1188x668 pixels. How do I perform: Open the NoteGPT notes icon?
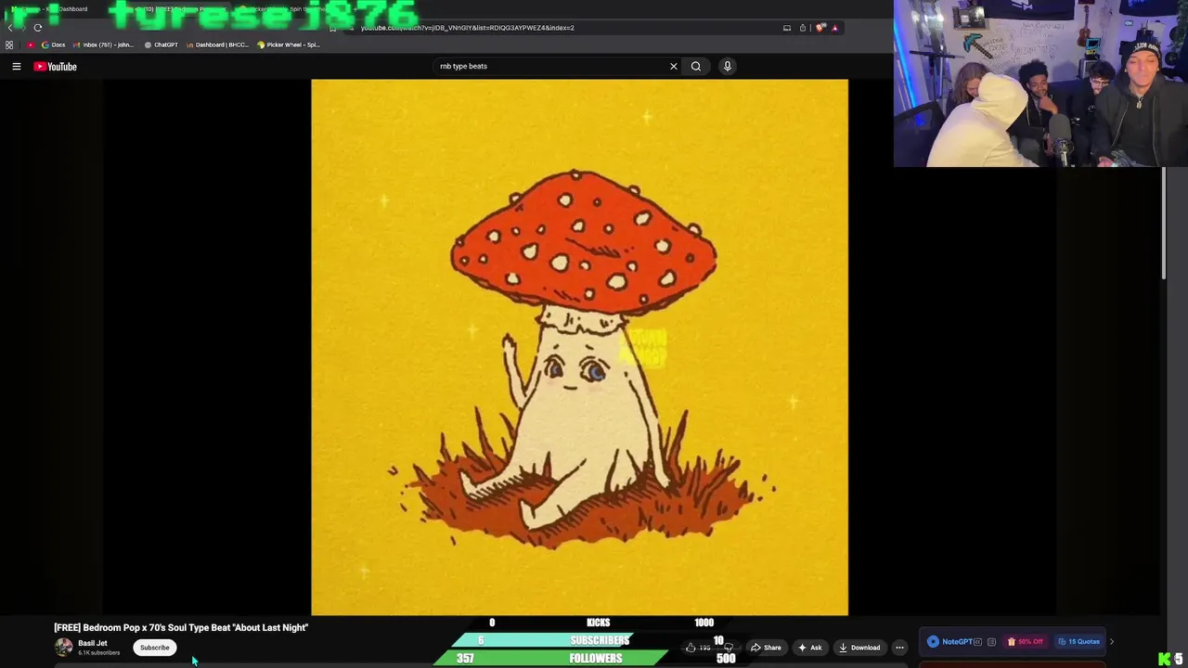(992, 641)
